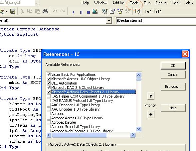
Task: Click OK in References dialog
Action: coord(173,65)
